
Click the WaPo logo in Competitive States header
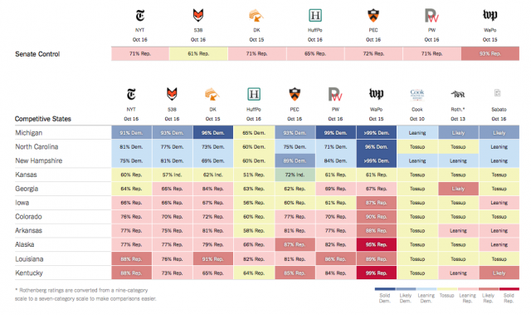pos(376,94)
